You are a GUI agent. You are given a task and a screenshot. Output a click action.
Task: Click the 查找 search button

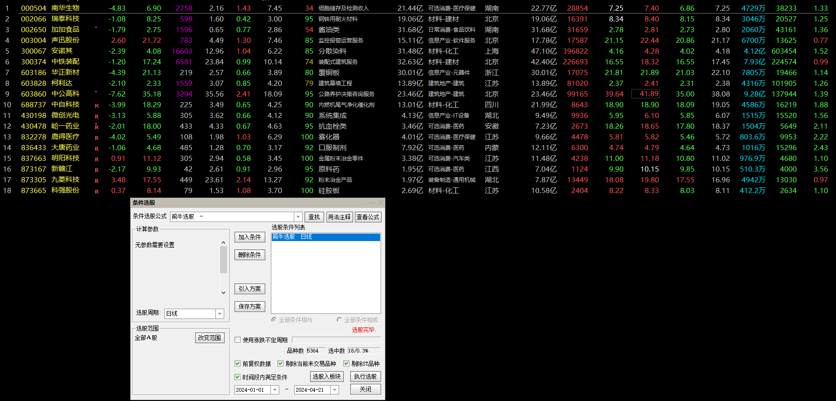click(314, 217)
